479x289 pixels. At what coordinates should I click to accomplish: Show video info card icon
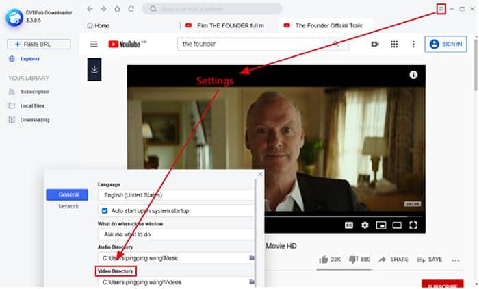(x=413, y=75)
